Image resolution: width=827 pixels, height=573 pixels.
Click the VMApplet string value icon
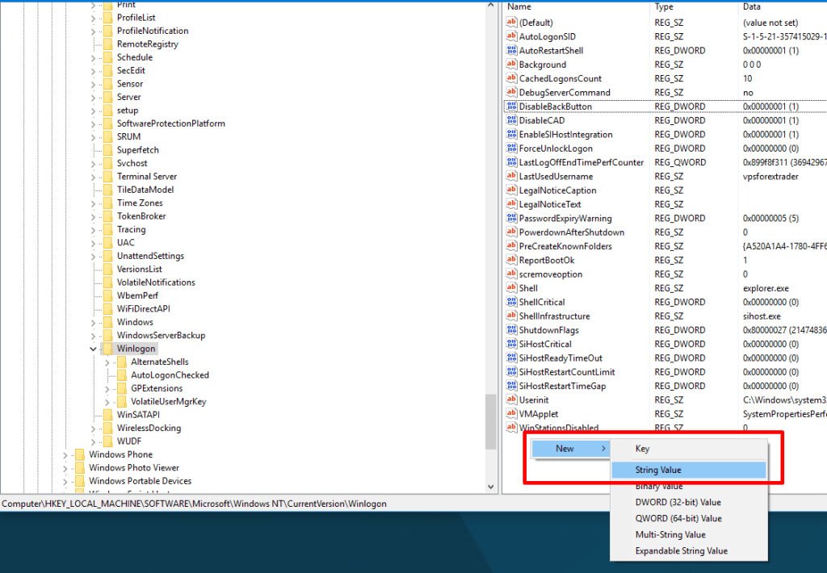click(511, 414)
